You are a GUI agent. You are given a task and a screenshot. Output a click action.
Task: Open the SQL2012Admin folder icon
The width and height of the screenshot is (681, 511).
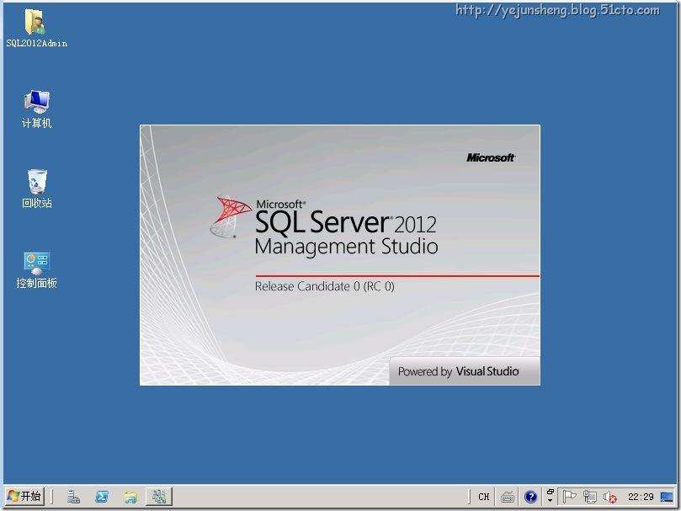[36, 27]
